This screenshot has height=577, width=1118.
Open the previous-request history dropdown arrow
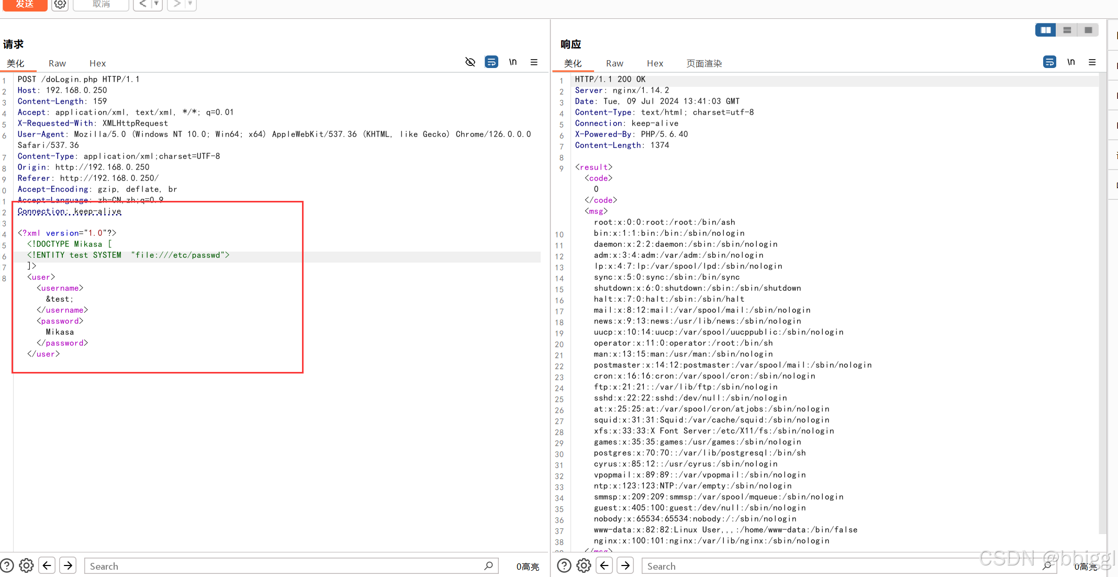pyautogui.click(x=156, y=4)
